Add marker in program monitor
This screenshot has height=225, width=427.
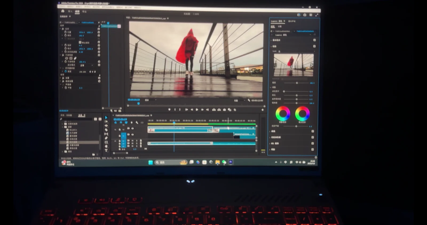pos(169,110)
